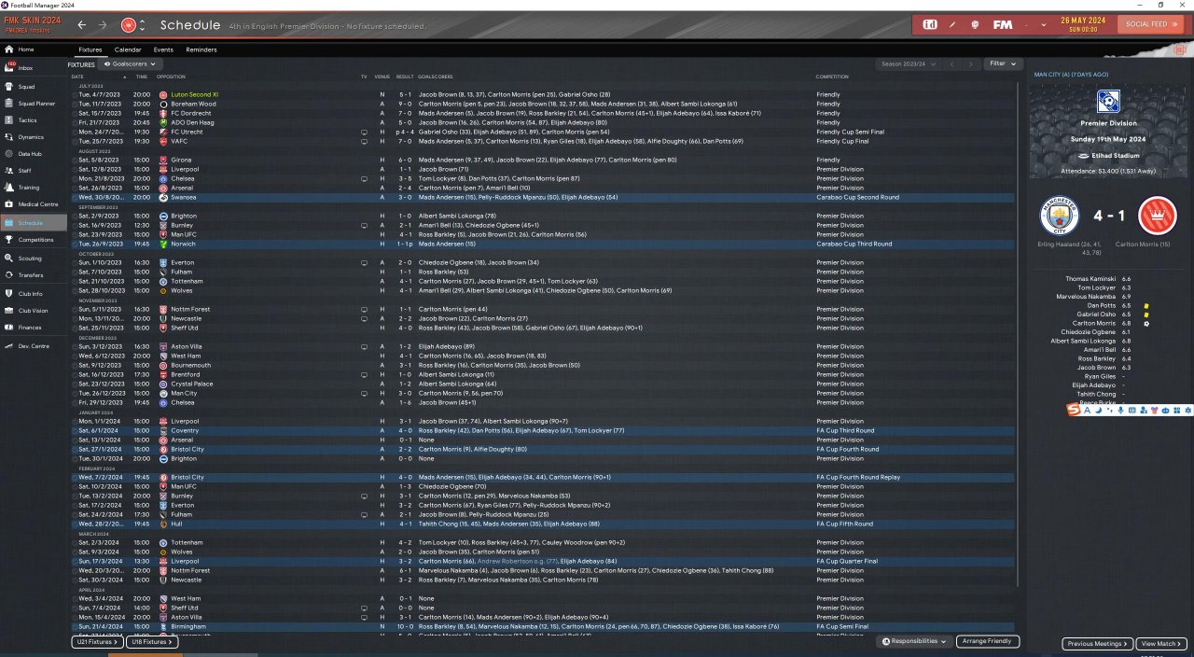Click the FM logo in top bar
Image resolution: width=1194 pixels, height=657 pixels.
tap(1003, 24)
